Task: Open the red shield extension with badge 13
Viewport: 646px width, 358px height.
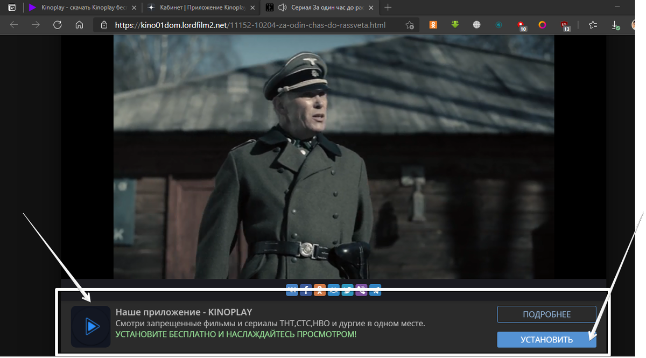Action: pos(565,25)
